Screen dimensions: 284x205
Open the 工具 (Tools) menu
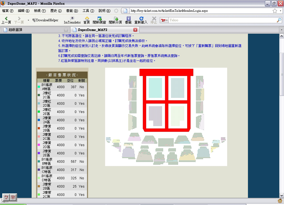(x=88, y=11)
